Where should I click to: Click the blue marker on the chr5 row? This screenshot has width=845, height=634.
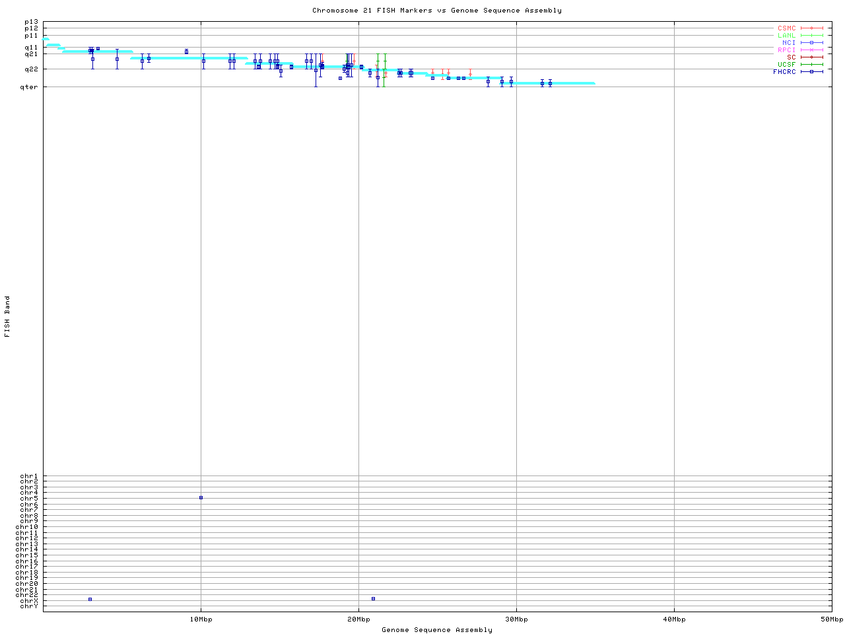201,498
